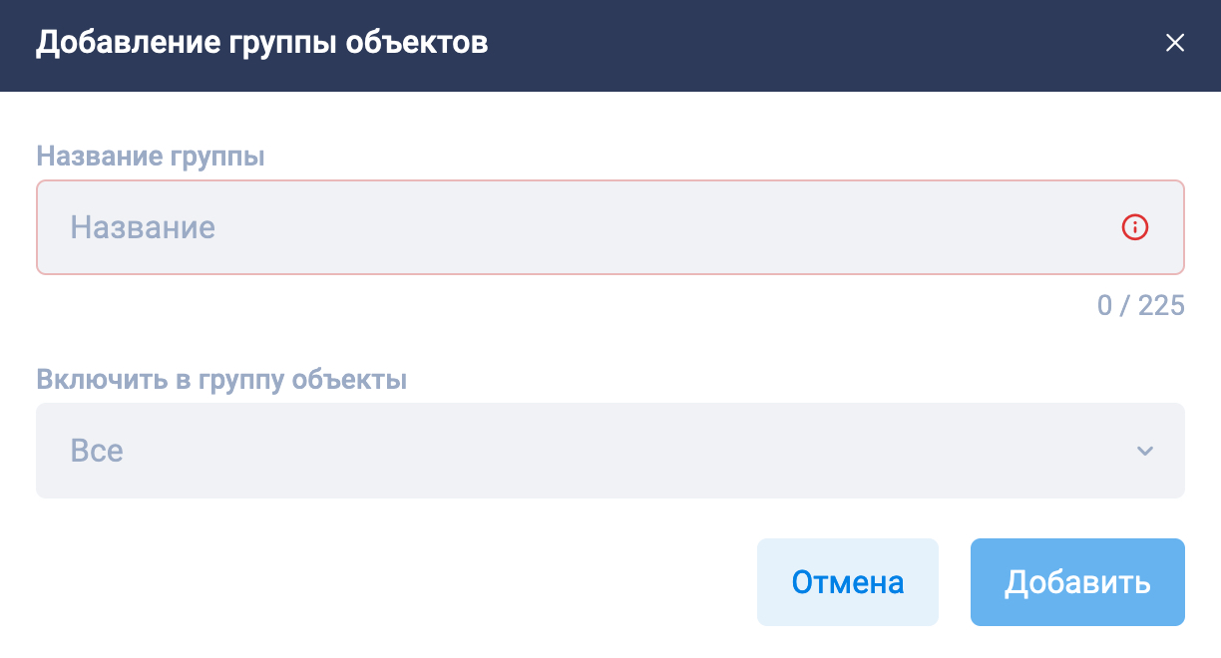Screen dimensions: 1221x658
Task: Close the dialog with the X icon
Action: point(1175,43)
